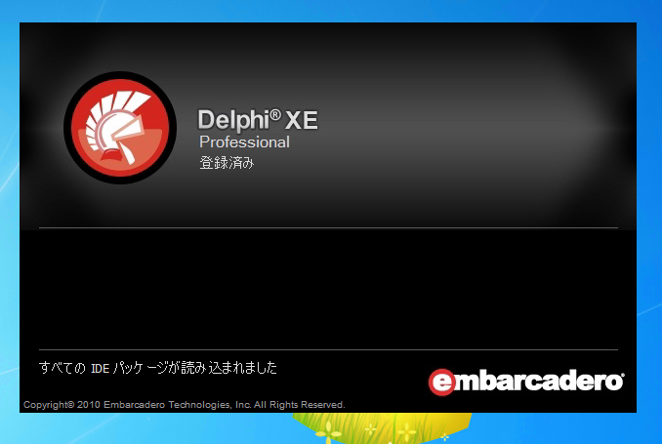Click the '登録済み' registered status text
Screen dimensions: 662x444
click(227, 163)
